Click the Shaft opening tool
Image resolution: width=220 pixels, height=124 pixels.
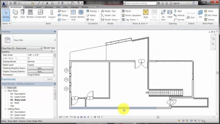tap(169, 14)
